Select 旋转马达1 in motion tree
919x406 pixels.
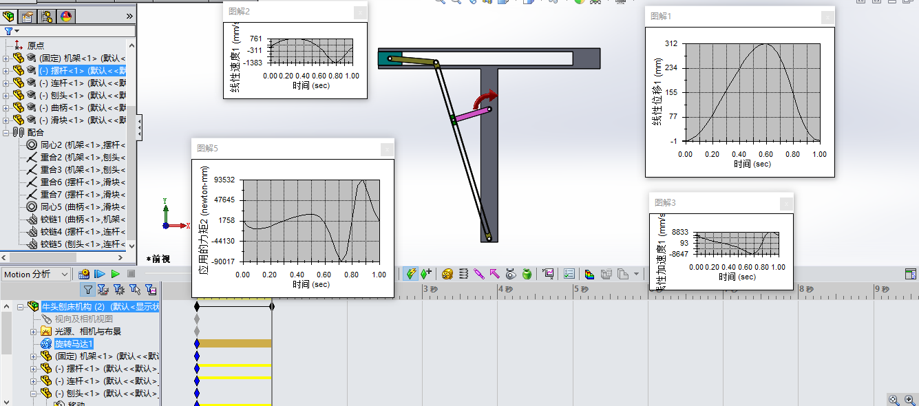tap(74, 343)
